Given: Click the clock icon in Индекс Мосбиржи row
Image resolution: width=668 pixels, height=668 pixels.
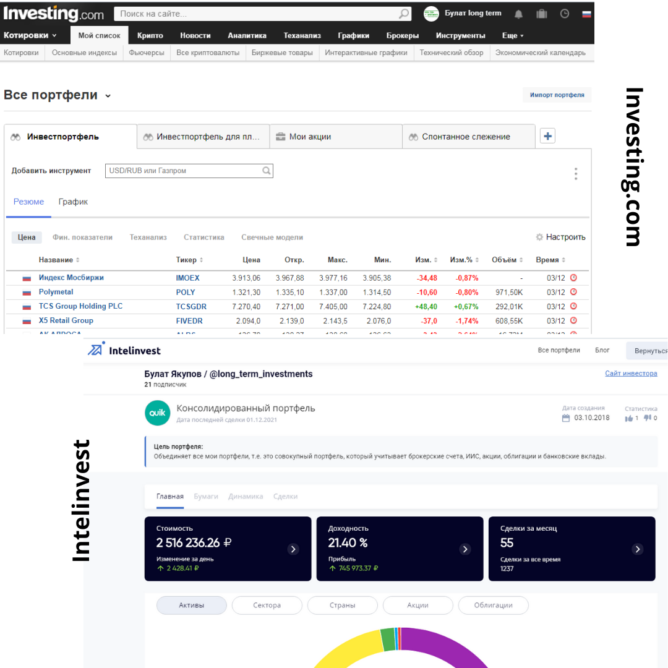Looking at the screenshot, I should (x=573, y=278).
